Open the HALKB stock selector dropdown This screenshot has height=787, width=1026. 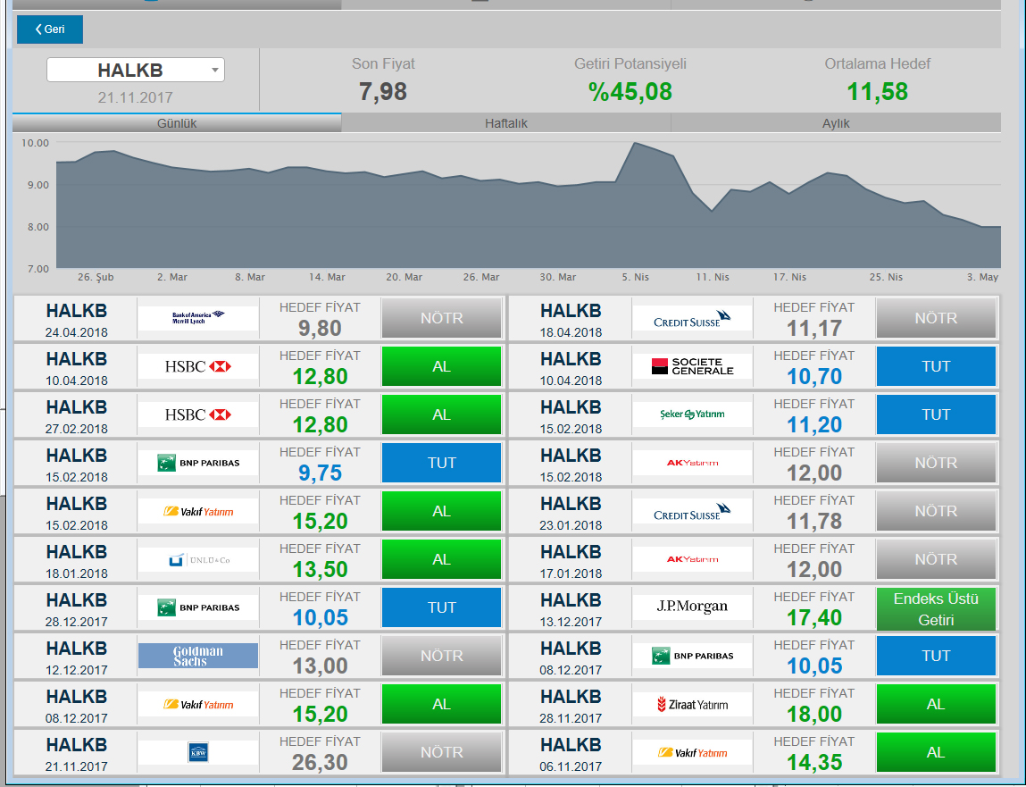tap(136, 70)
